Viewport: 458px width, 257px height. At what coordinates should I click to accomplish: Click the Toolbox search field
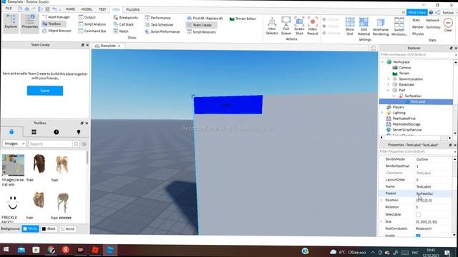(x=51, y=143)
